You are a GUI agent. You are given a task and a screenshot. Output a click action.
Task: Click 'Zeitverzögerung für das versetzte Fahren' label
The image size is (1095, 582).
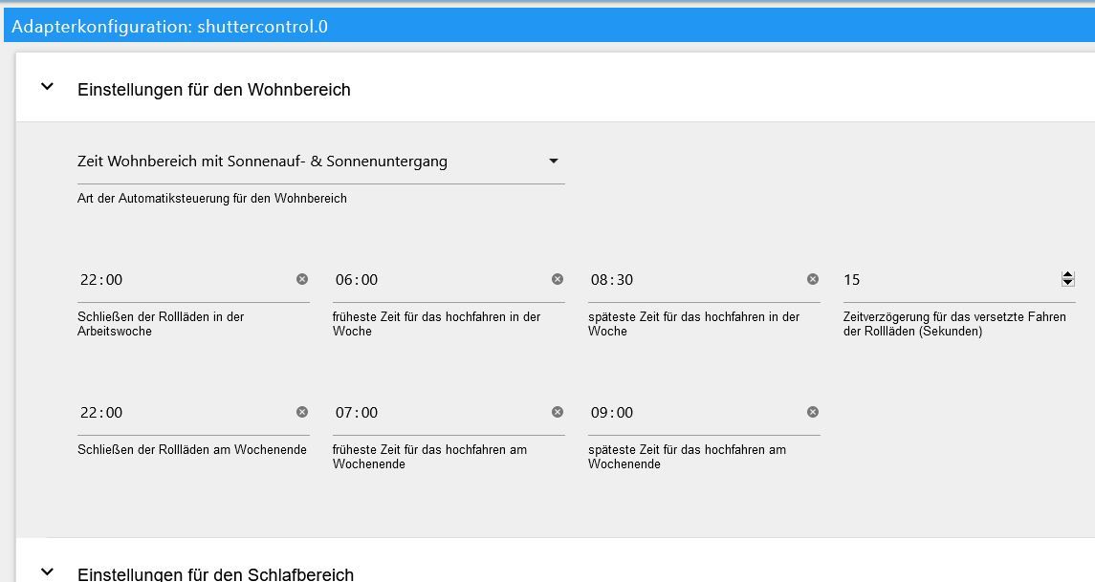point(954,324)
